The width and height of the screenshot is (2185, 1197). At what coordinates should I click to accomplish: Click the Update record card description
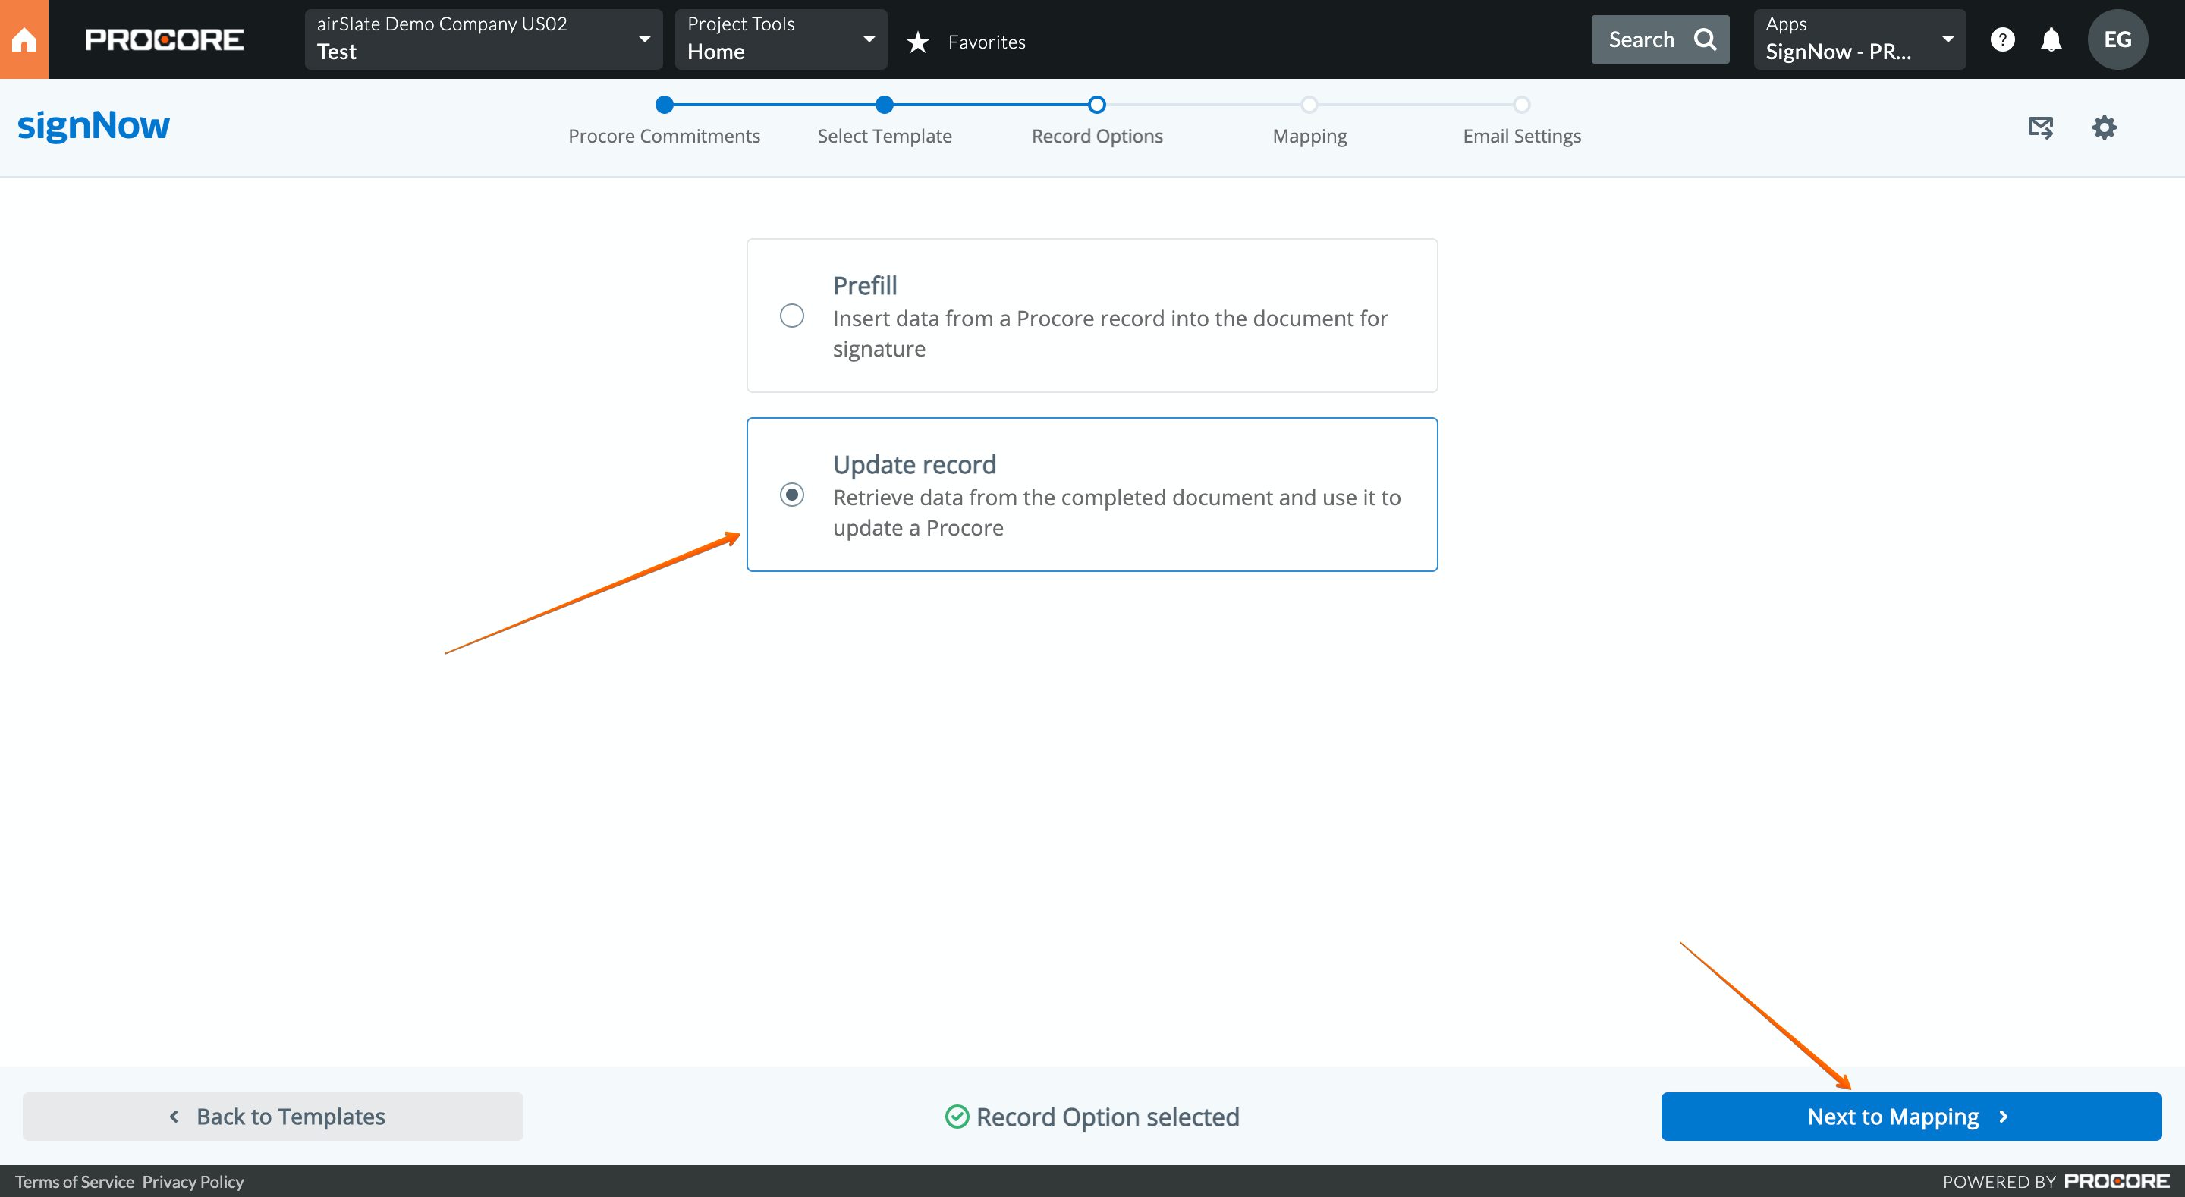click(1116, 512)
